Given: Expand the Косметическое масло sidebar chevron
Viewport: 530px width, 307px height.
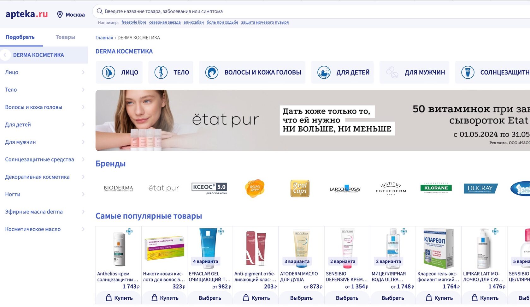Looking at the screenshot, I should (83, 229).
